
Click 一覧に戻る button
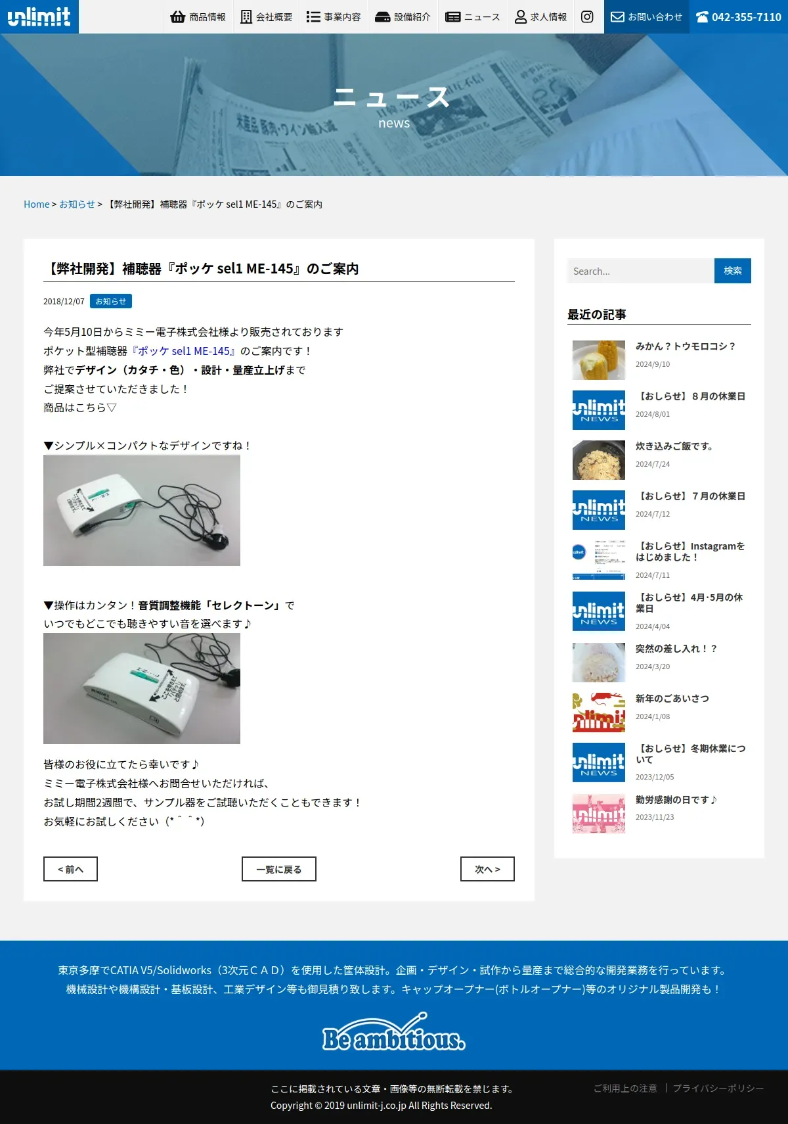(279, 869)
